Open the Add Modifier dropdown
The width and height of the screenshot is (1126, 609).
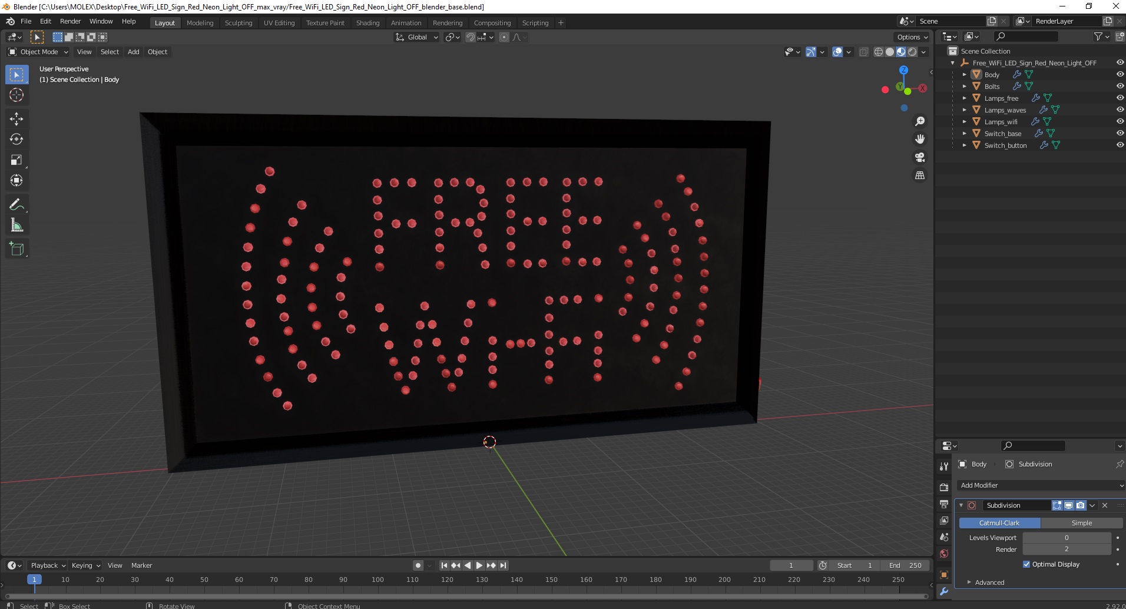click(1041, 485)
